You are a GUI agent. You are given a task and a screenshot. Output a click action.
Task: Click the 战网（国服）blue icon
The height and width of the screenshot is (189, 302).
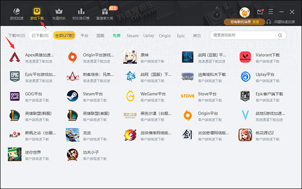coord(130,76)
